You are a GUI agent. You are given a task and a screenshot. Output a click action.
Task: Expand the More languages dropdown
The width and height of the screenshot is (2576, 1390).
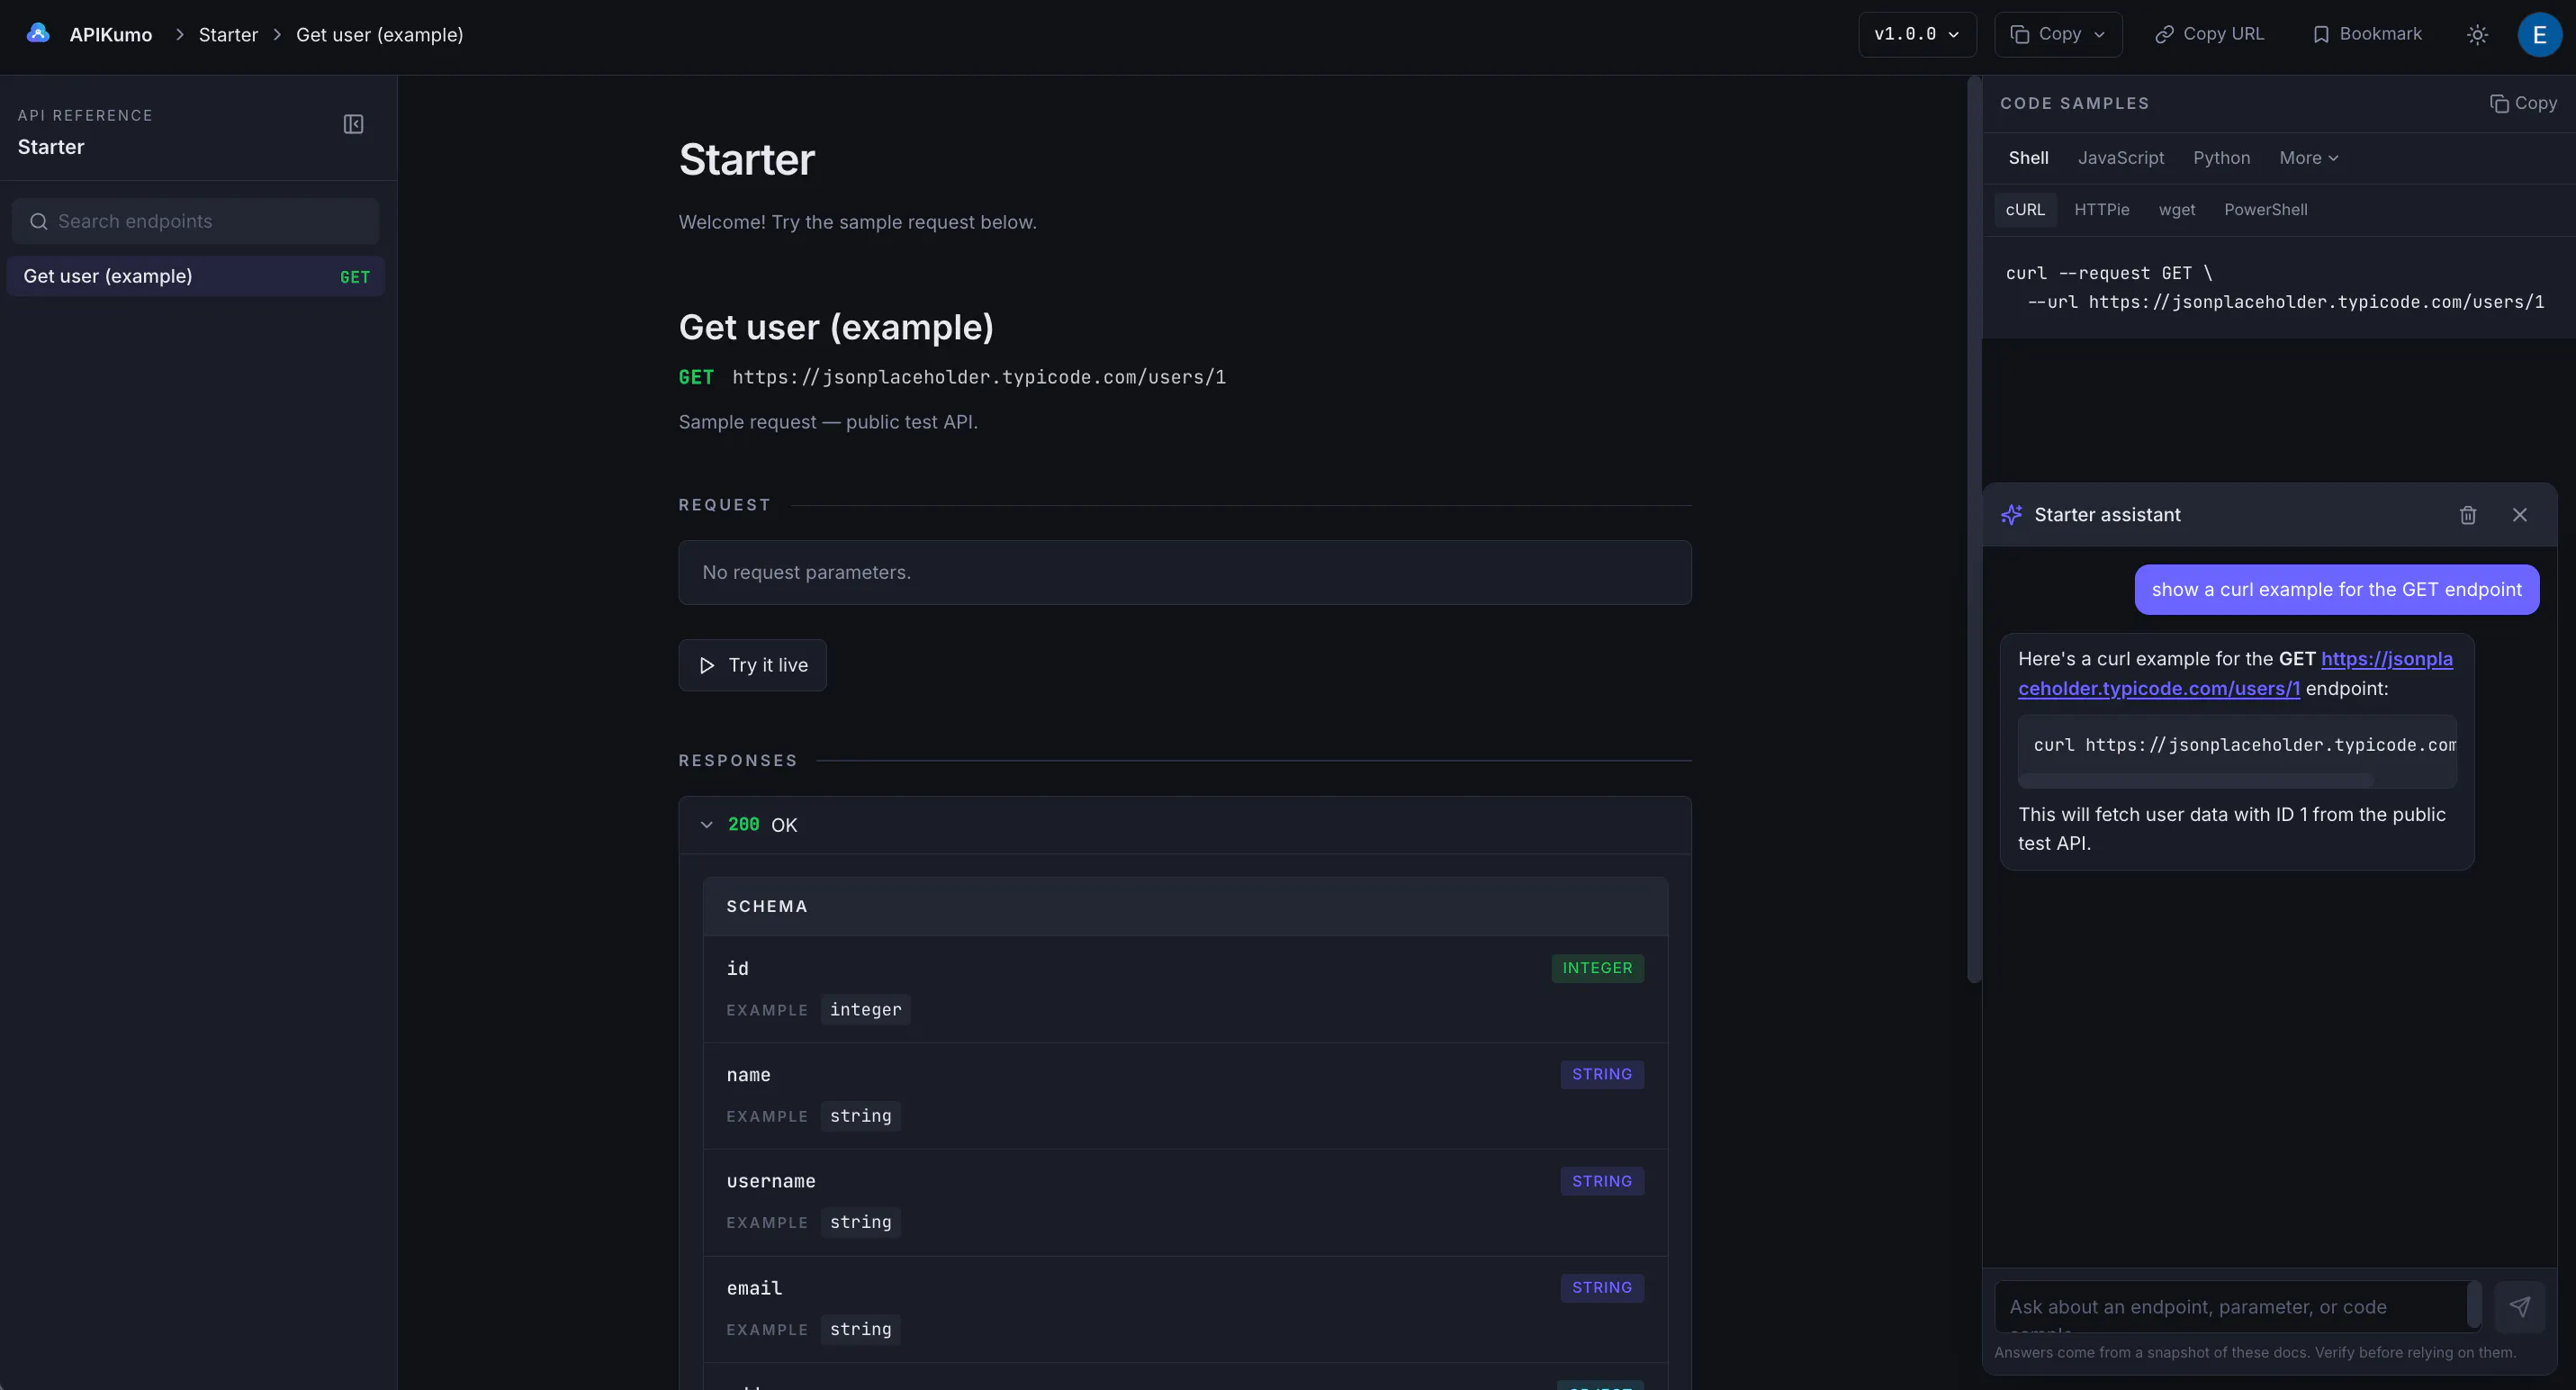tap(2308, 158)
